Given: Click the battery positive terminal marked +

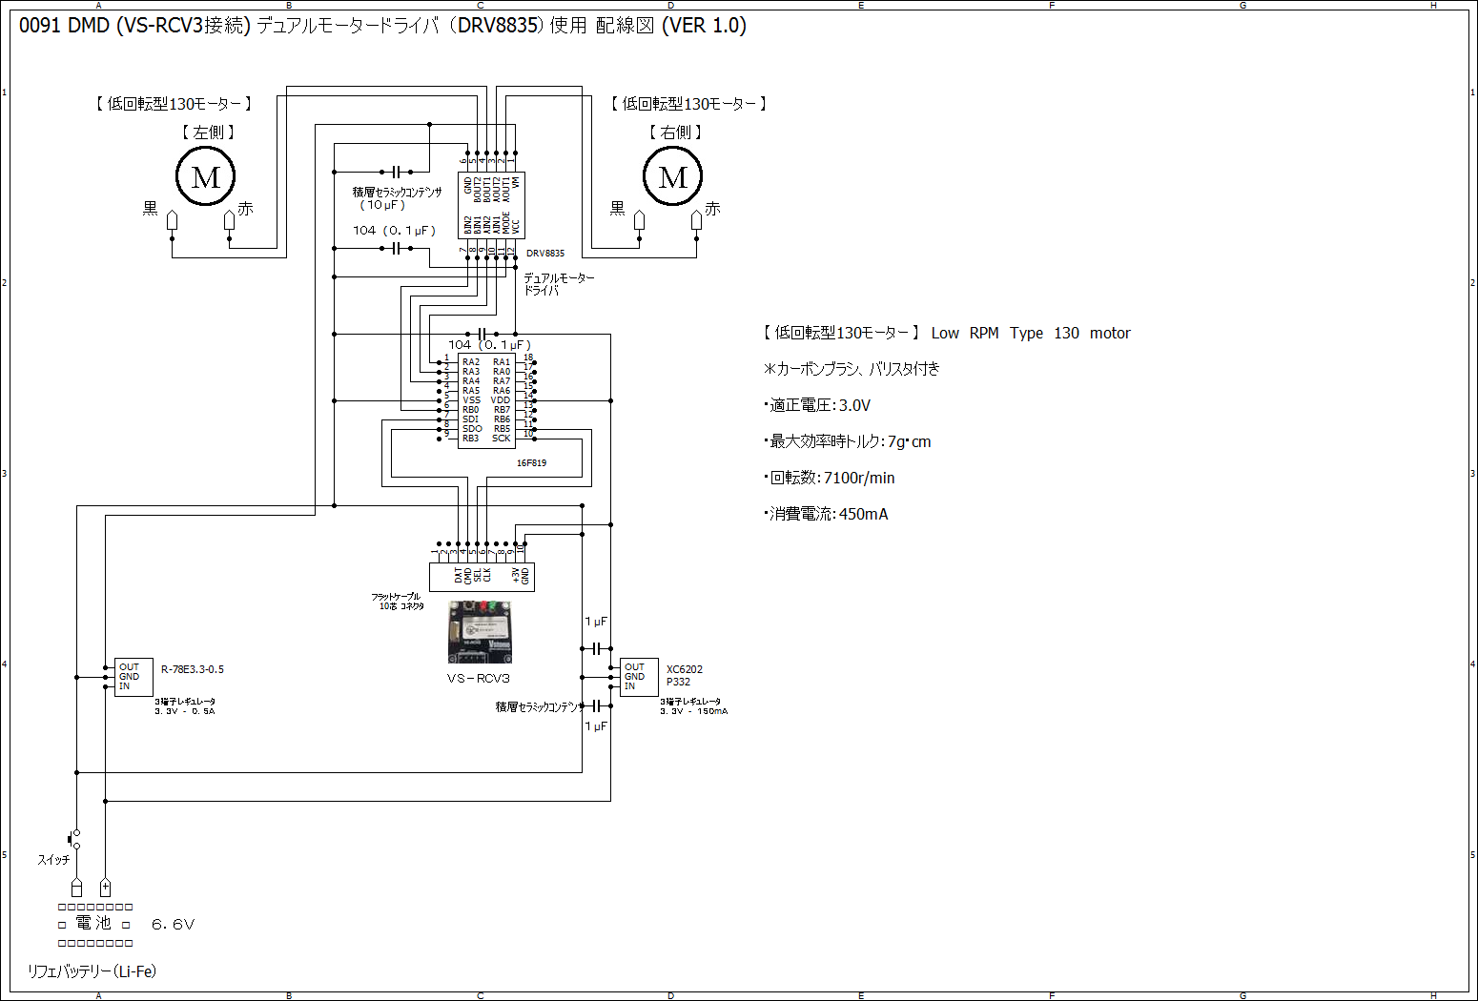Looking at the screenshot, I should pos(105,888).
